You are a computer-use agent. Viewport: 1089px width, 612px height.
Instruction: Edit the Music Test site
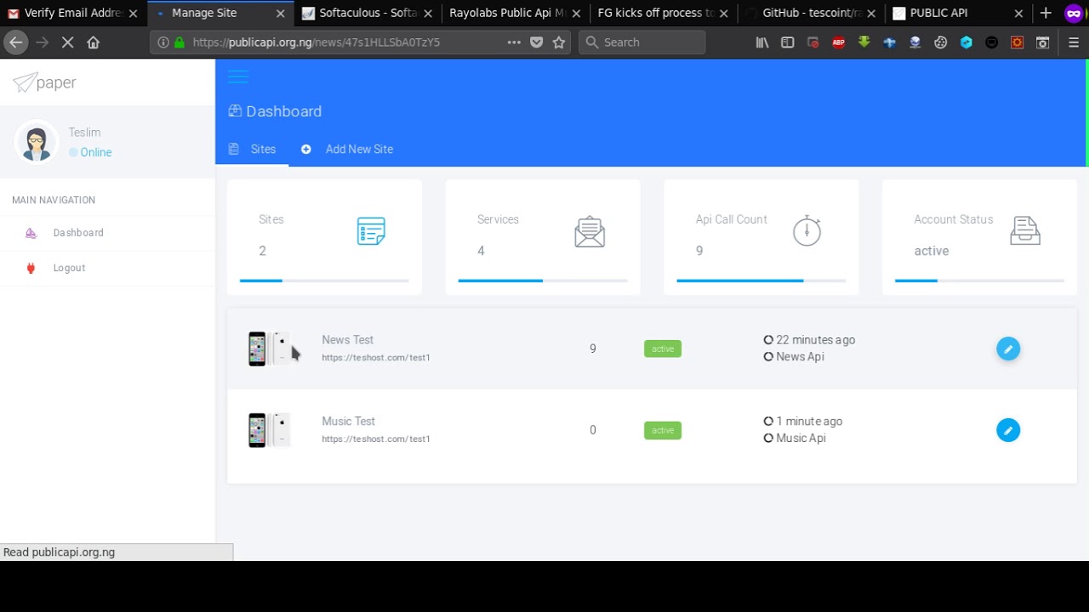click(x=1008, y=430)
